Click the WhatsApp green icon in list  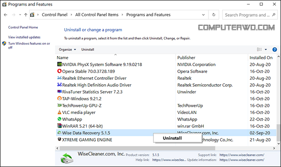pos(59,119)
